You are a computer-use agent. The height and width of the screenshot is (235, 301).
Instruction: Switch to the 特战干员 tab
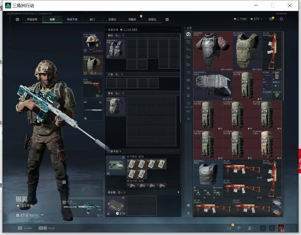tap(72, 19)
